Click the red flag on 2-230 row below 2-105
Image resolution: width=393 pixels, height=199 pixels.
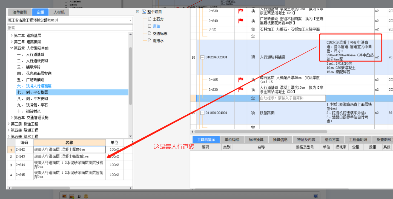click(241, 90)
